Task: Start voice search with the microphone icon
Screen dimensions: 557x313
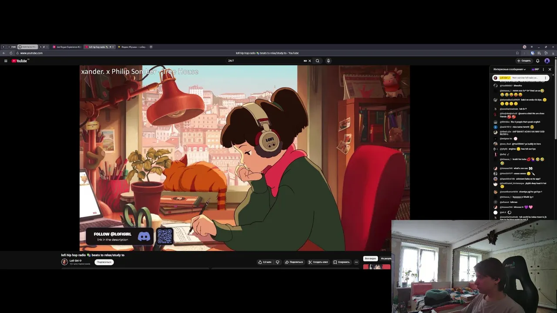Action: [x=329, y=61]
